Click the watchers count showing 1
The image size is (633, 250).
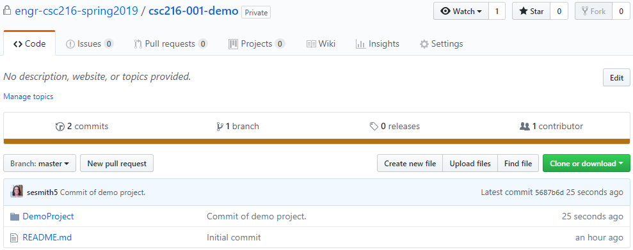[x=497, y=12]
